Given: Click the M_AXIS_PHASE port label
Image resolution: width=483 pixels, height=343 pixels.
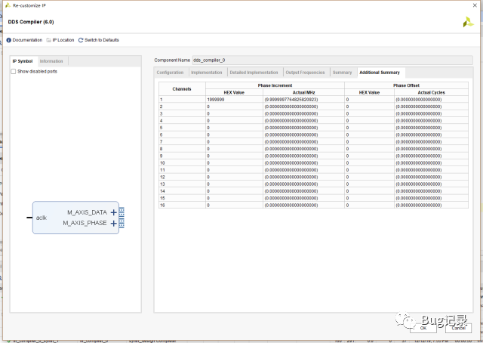Looking at the screenshot, I should point(85,223).
